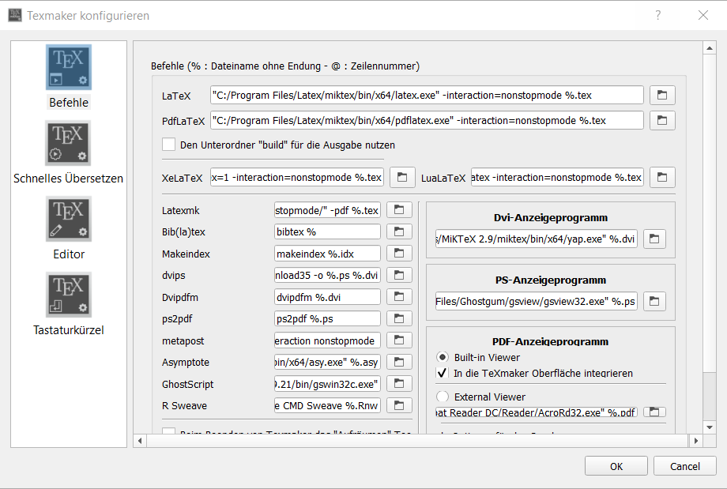The image size is (727, 489).
Task: Open file browser for the XeLaTeX command
Action: tap(401, 177)
